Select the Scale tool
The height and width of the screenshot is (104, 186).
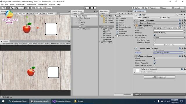point(17,8)
